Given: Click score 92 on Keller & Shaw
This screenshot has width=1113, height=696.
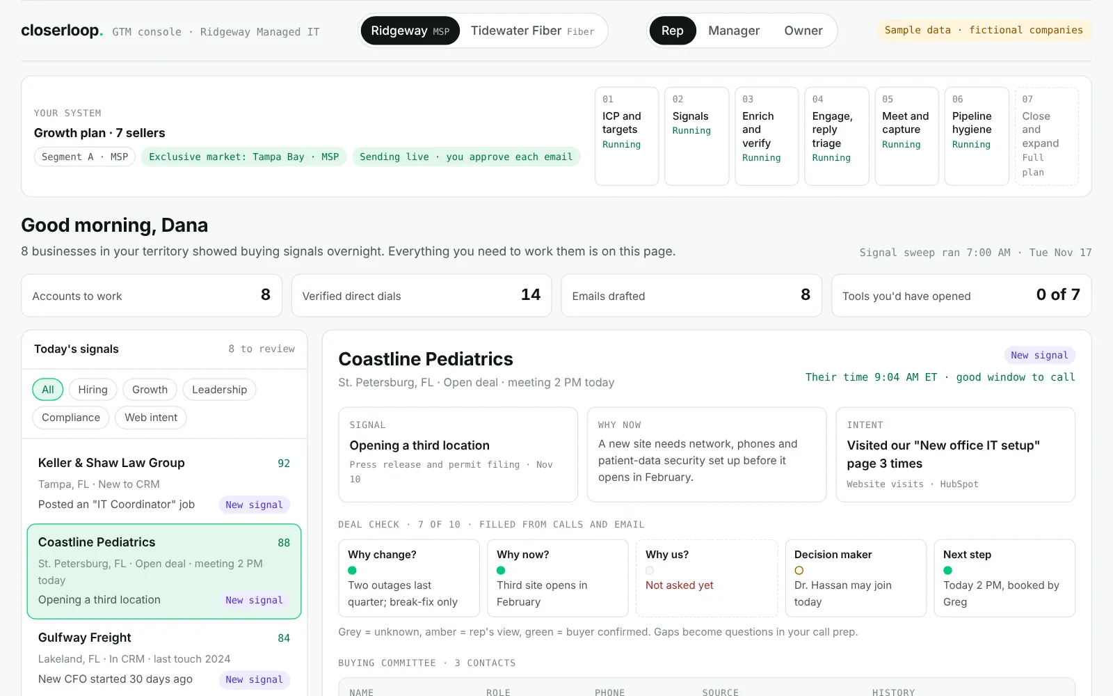Looking at the screenshot, I should point(284,464).
